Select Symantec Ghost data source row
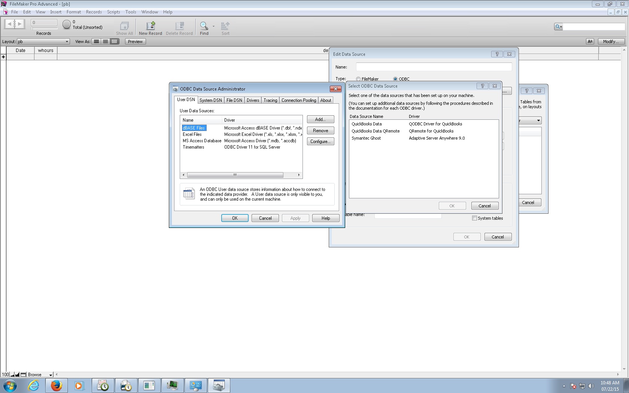This screenshot has width=629, height=393. pos(424,138)
